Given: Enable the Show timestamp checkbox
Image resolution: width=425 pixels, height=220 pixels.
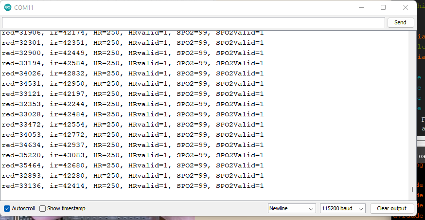Looking at the screenshot, I should point(43,209).
